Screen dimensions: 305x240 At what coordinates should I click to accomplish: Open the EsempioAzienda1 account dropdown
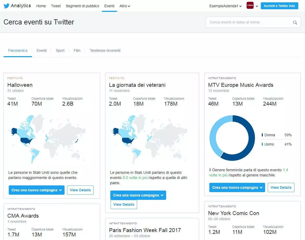[x=225, y=6]
